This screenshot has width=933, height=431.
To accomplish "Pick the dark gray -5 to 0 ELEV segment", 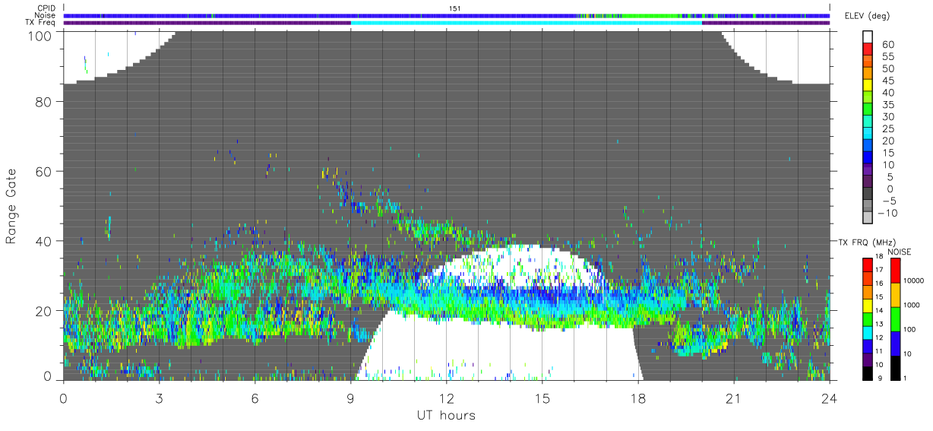I will click(x=868, y=194).
